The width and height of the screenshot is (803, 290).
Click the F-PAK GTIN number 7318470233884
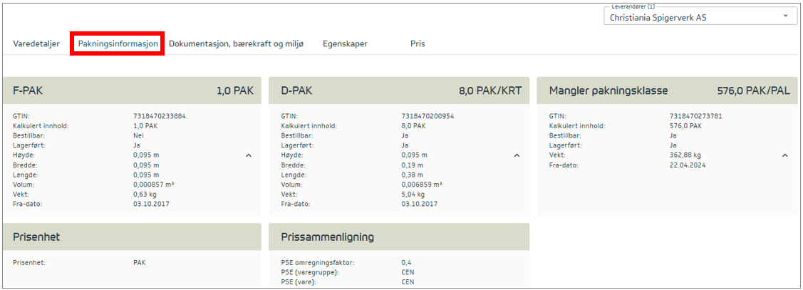pos(159,116)
